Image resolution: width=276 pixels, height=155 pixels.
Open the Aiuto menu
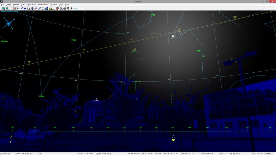coord(67,5)
